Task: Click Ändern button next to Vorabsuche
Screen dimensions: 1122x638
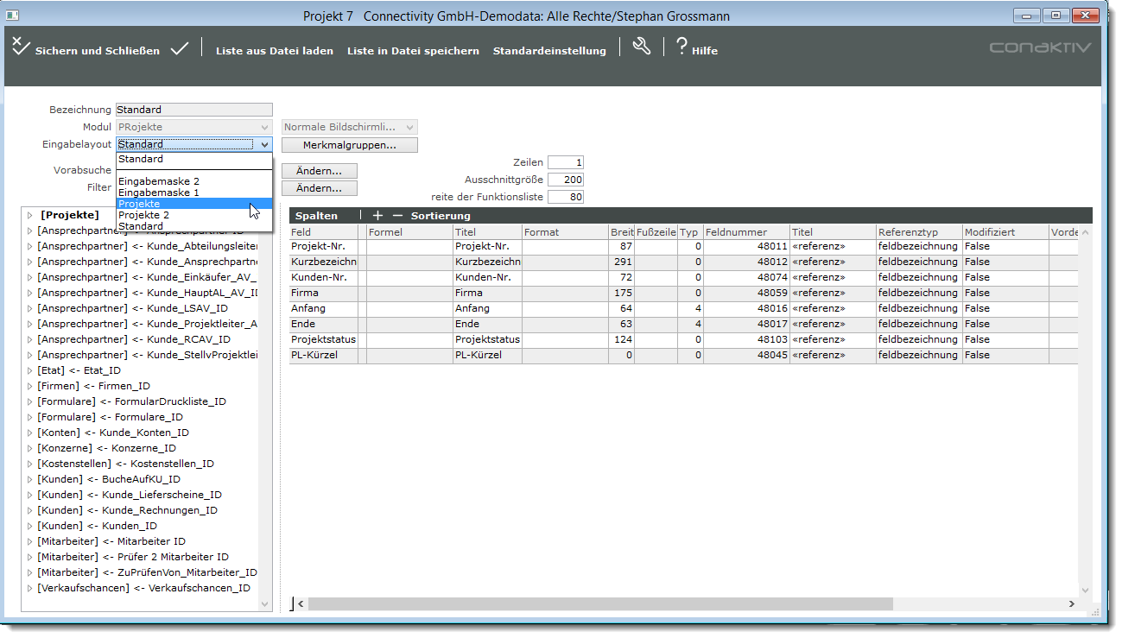Action: (x=319, y=171)
